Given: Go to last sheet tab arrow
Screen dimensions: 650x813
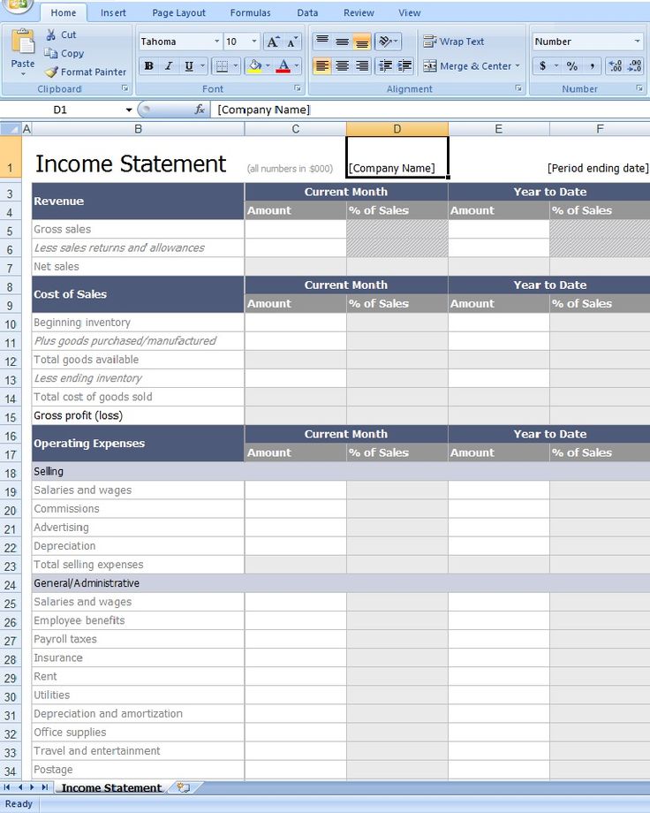Looking at the screenshot, I should click(44, 787).
